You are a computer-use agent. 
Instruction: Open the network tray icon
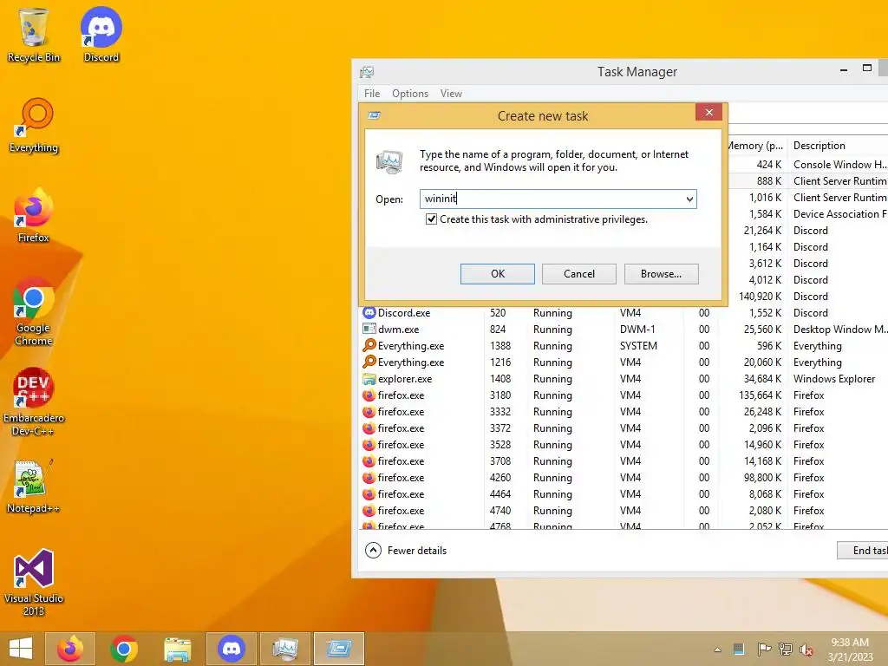pyautogui.click(x=786, y=649)
